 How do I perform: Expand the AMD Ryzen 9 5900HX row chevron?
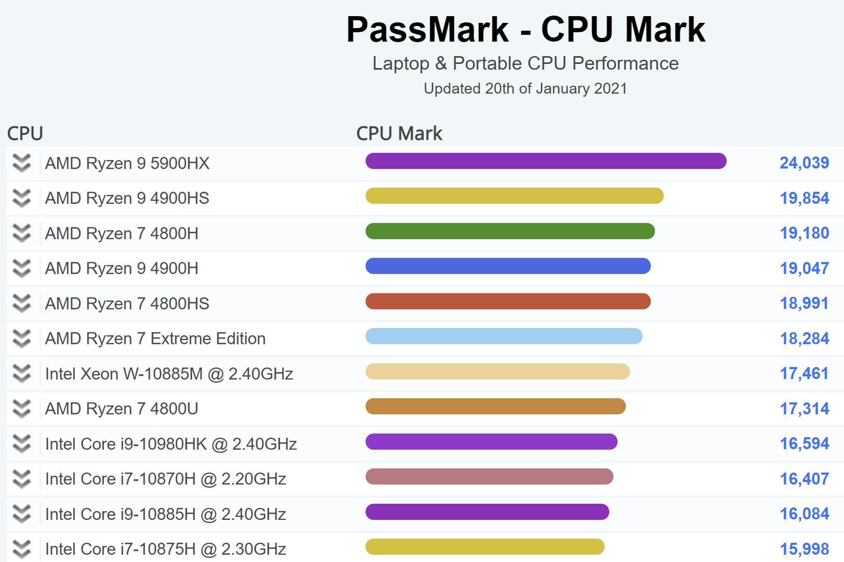pyautogui.click(x=21, y=163)
